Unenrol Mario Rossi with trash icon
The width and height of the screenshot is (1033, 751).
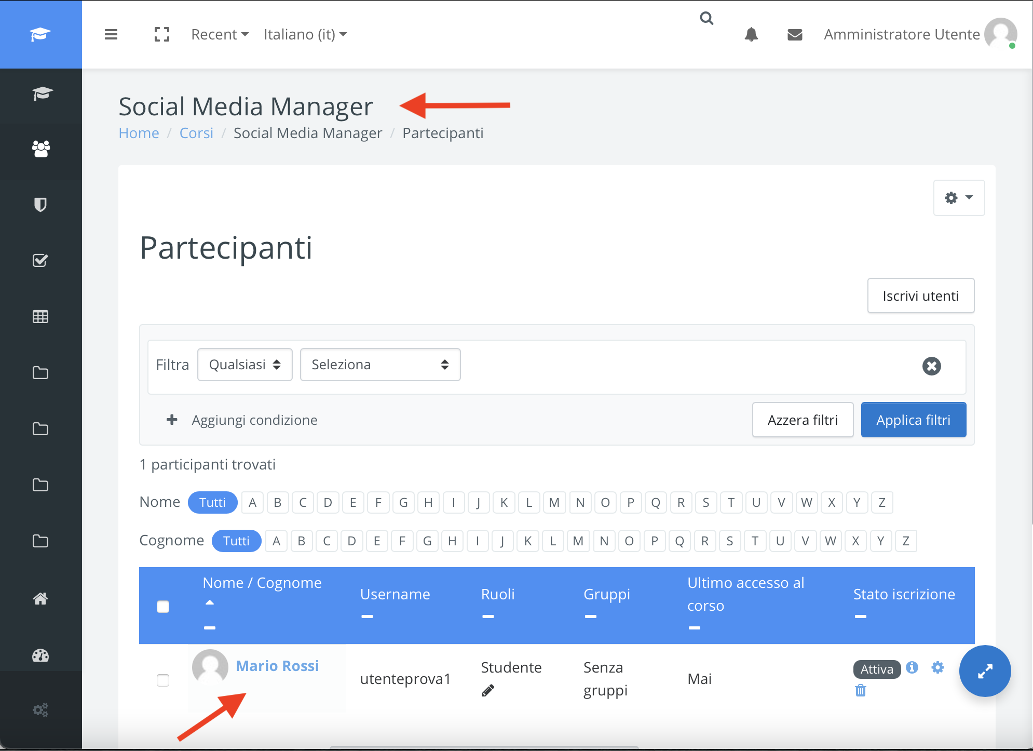point(861,690)
